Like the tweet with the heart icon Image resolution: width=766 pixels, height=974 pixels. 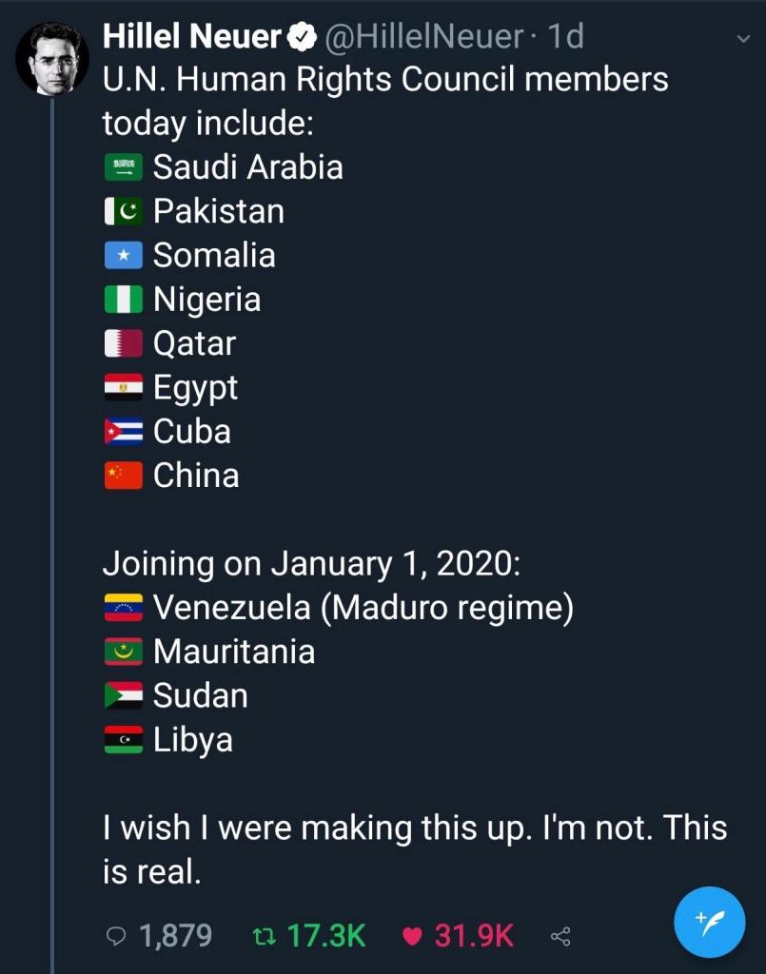point(412,936)
